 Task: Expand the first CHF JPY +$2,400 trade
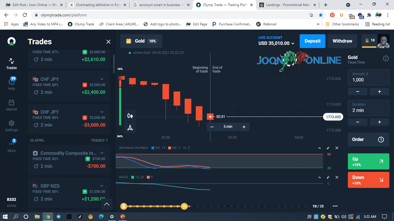point(102,79)
